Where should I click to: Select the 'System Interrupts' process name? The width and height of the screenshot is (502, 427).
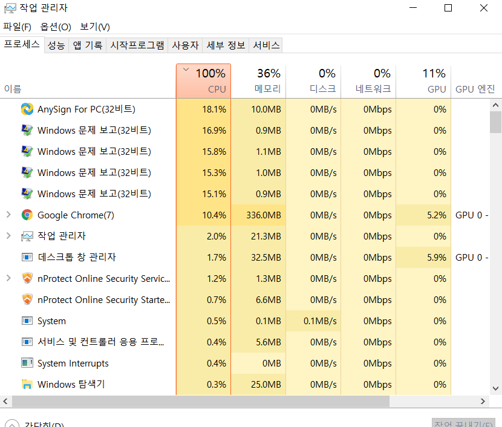pos(73,363)
